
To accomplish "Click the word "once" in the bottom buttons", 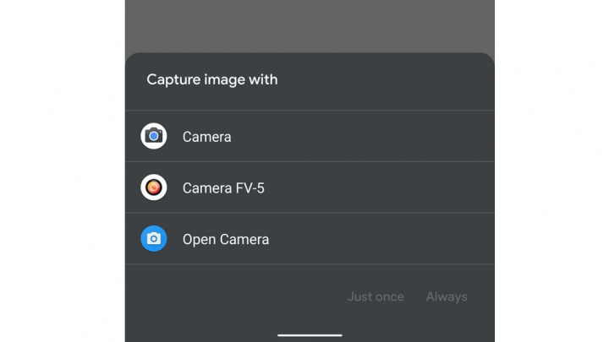I will tap(389, 297).
